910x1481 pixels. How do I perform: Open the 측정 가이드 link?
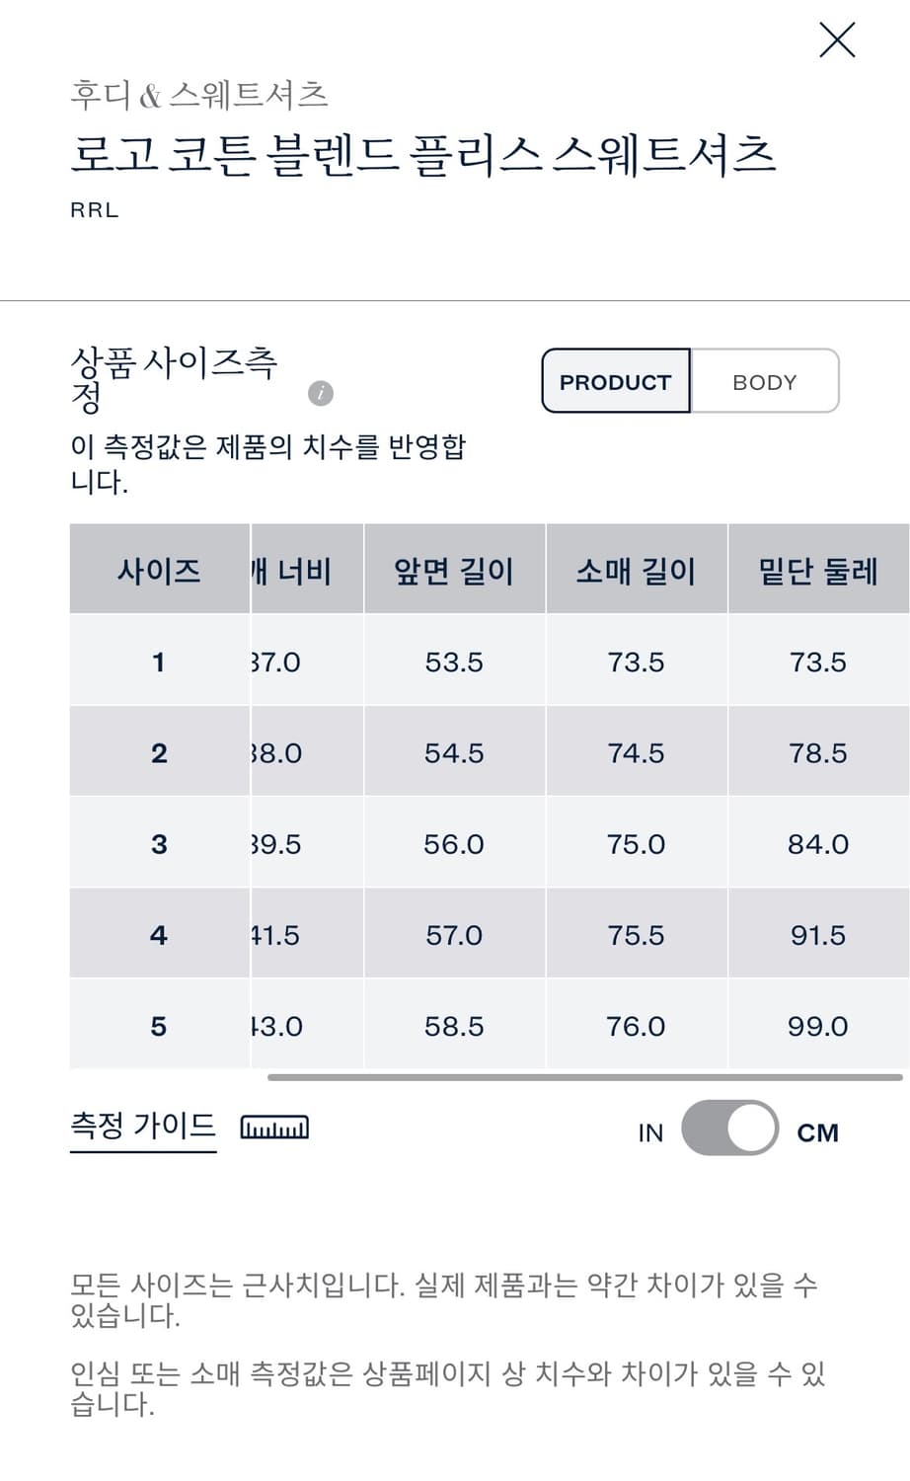coord(143,1127)
